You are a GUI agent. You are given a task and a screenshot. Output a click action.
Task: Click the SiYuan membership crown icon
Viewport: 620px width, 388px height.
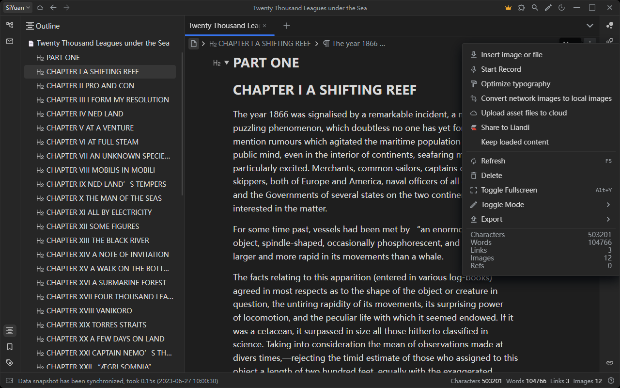point(508,7)
